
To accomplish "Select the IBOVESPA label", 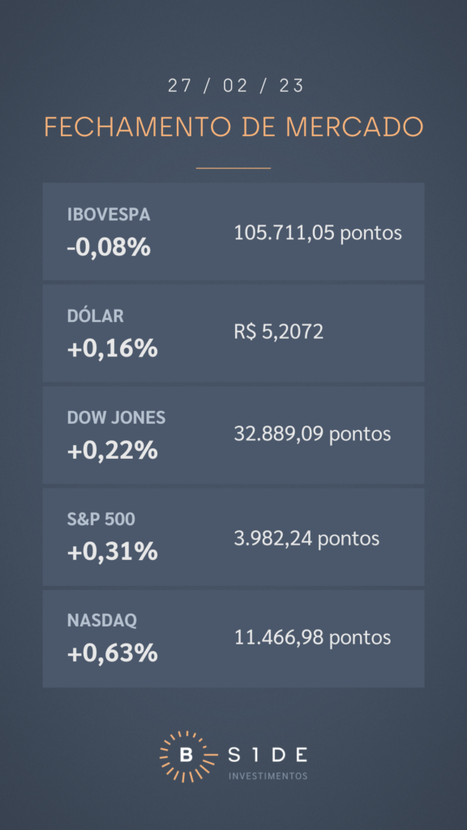I will click(x=109, y=214).
